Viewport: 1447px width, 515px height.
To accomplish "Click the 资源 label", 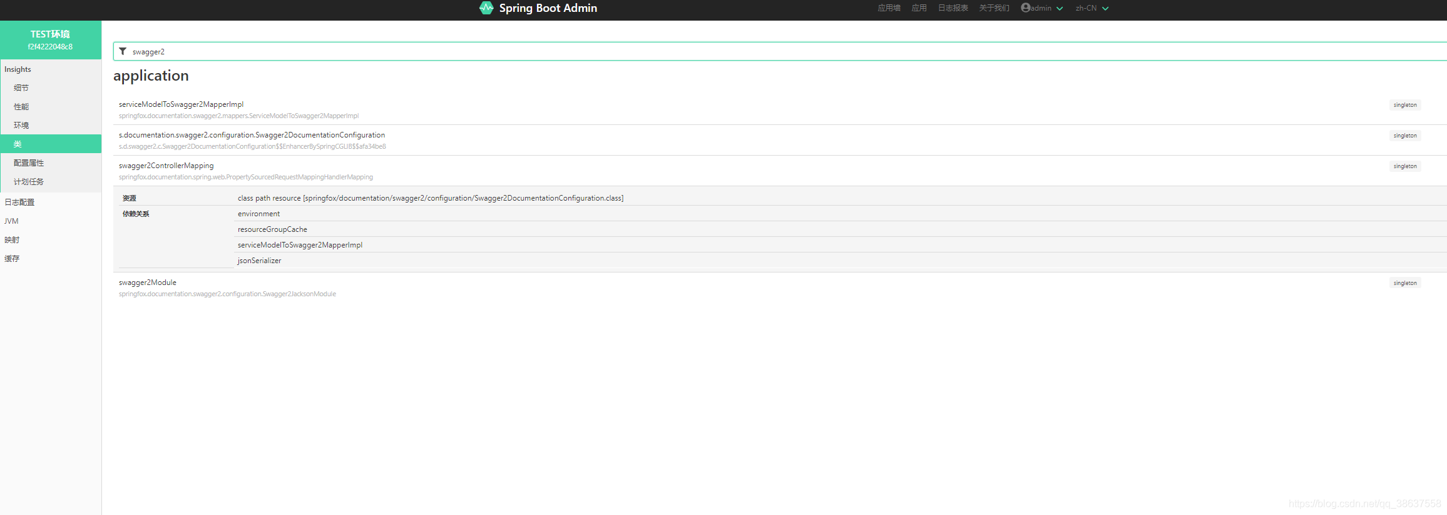I will (129, 198).
